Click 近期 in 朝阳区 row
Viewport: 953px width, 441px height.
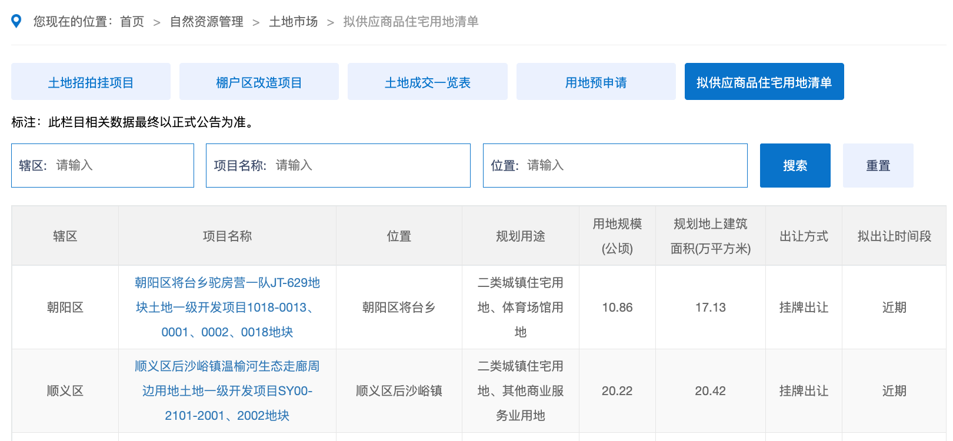click(894, 308)
